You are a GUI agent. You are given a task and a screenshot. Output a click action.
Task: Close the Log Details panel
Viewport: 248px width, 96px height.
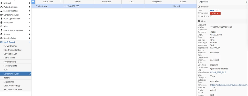pos(246,2)
